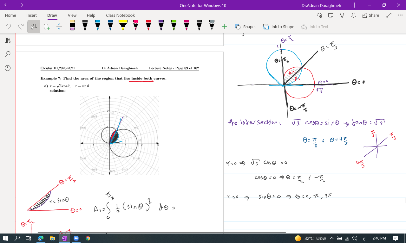Click Ink to Text
This screenshot has height=243, width=406.
[x=315, y=27]
